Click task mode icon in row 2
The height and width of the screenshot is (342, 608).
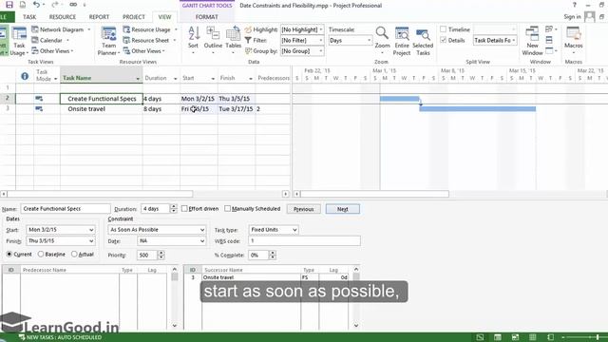[x=39, y=99]
